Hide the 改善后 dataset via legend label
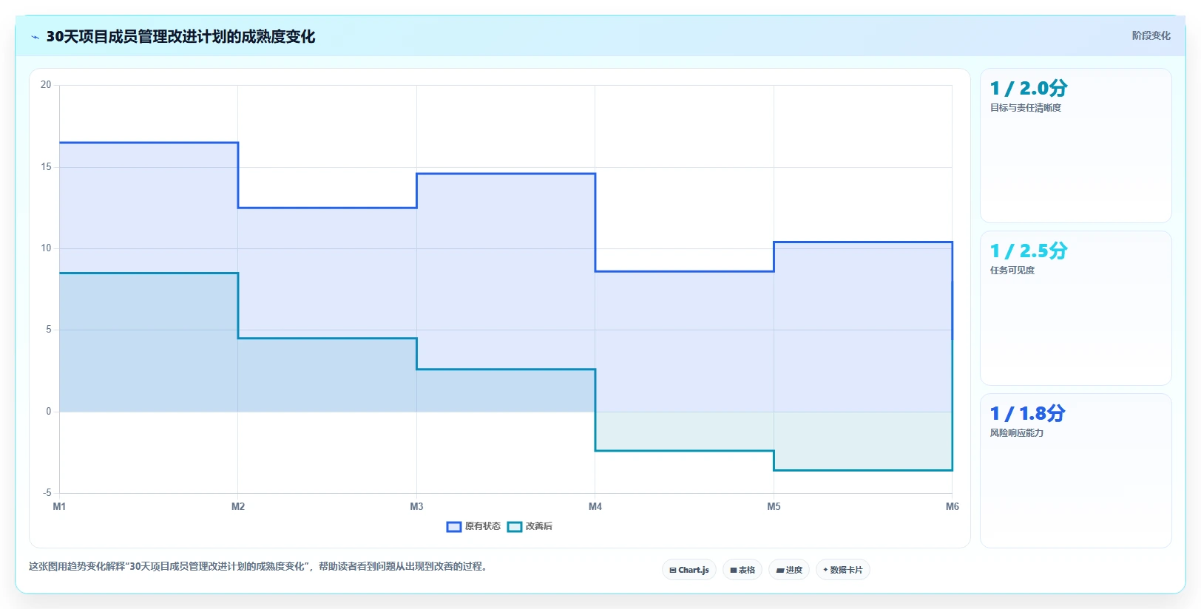 click(x=539, y=526)
